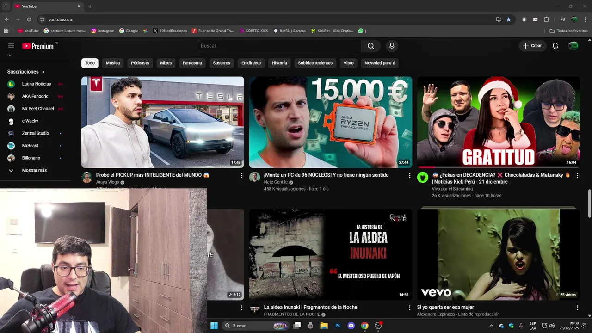Open the SORTEO KICK bookmark
The height and width of the screenshot is (333, 592).
tap(254, 31)
